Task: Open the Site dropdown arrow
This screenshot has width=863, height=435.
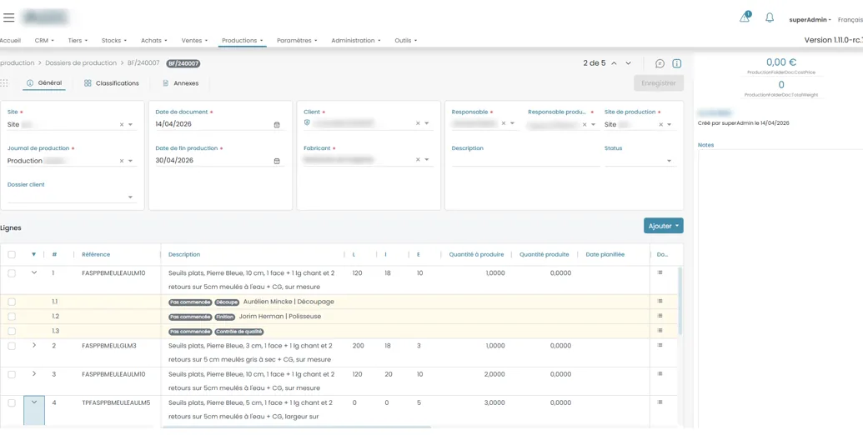Action: click(130, 125)
